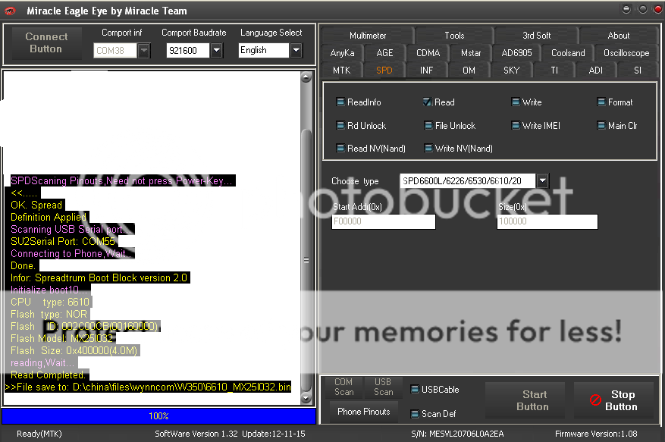Expand the Comport Baudrate dropdown

point(217,51)
